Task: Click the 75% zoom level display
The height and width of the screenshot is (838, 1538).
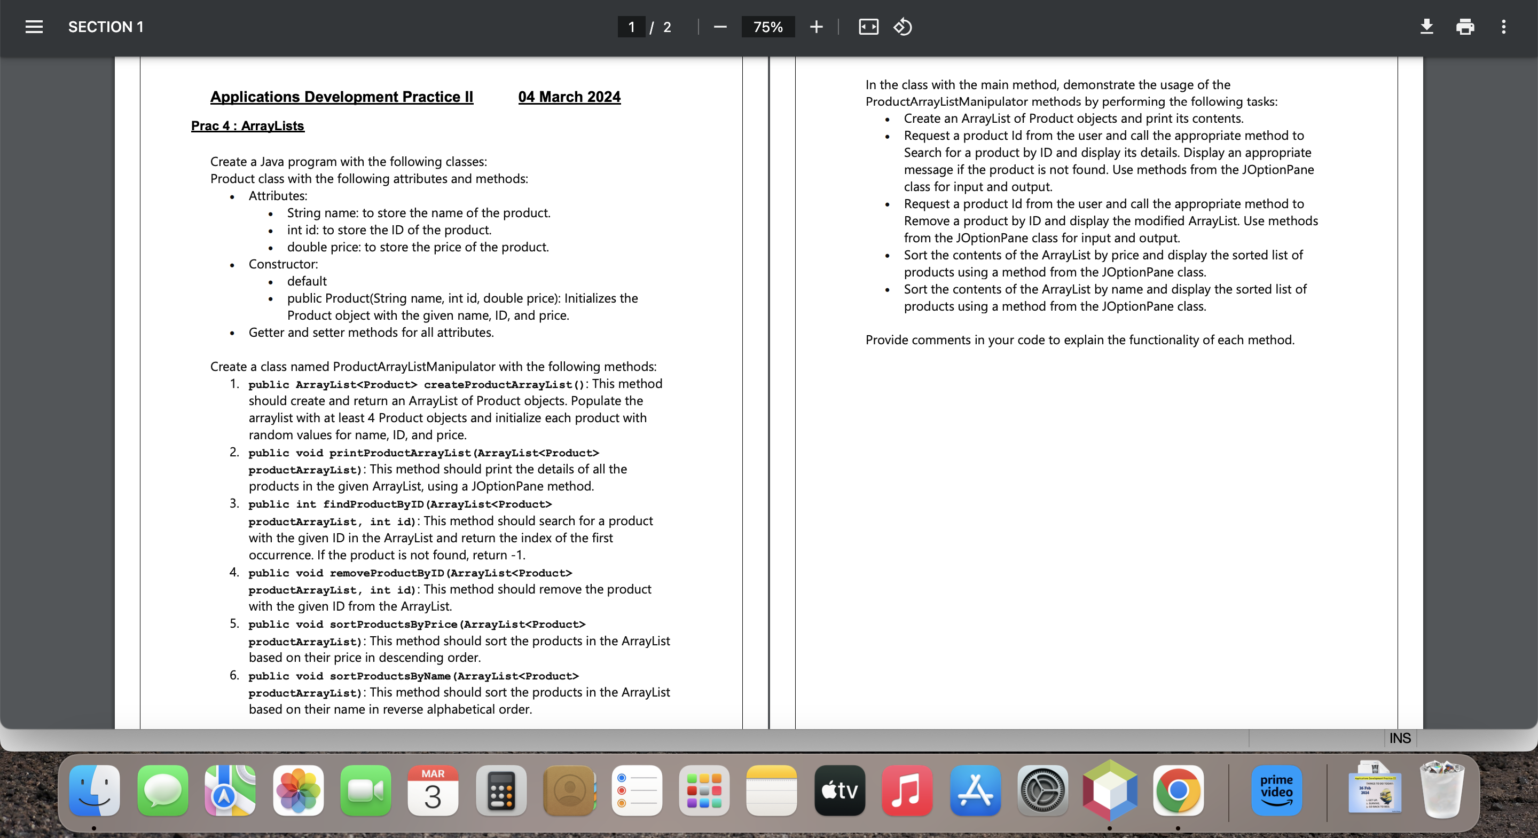Action: coord(768,27)
